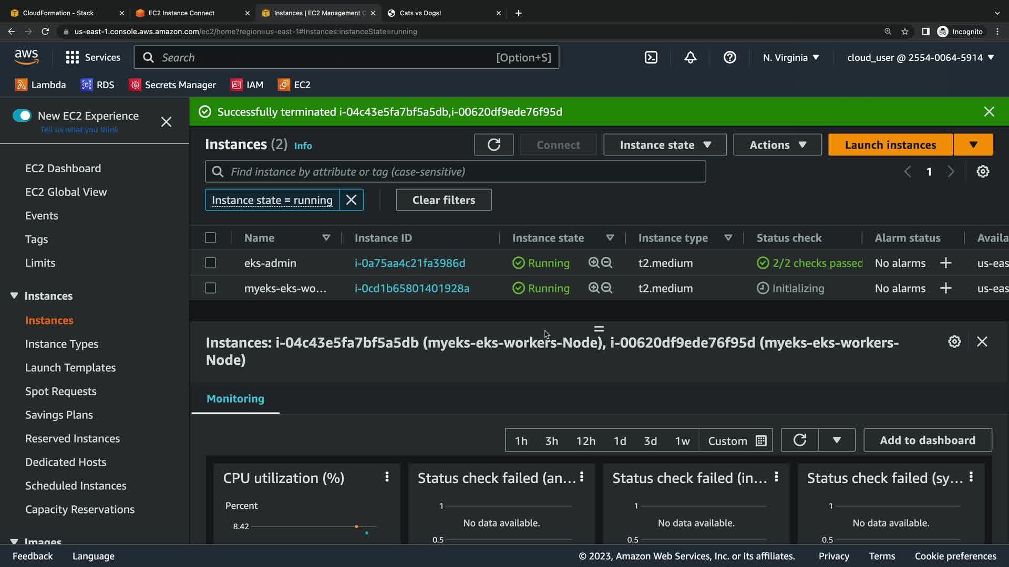This screenshot has width=1009, height=567.
Task: Click the notifications bell icon
Action: pyautogui.click(x=690, y=58)
